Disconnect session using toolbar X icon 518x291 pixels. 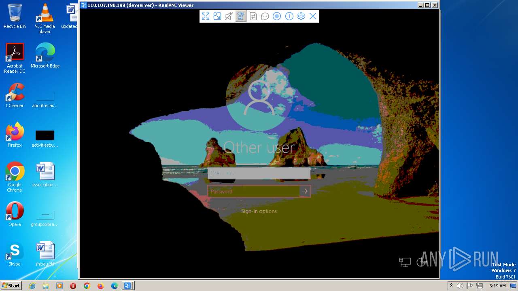click(313, 16)
